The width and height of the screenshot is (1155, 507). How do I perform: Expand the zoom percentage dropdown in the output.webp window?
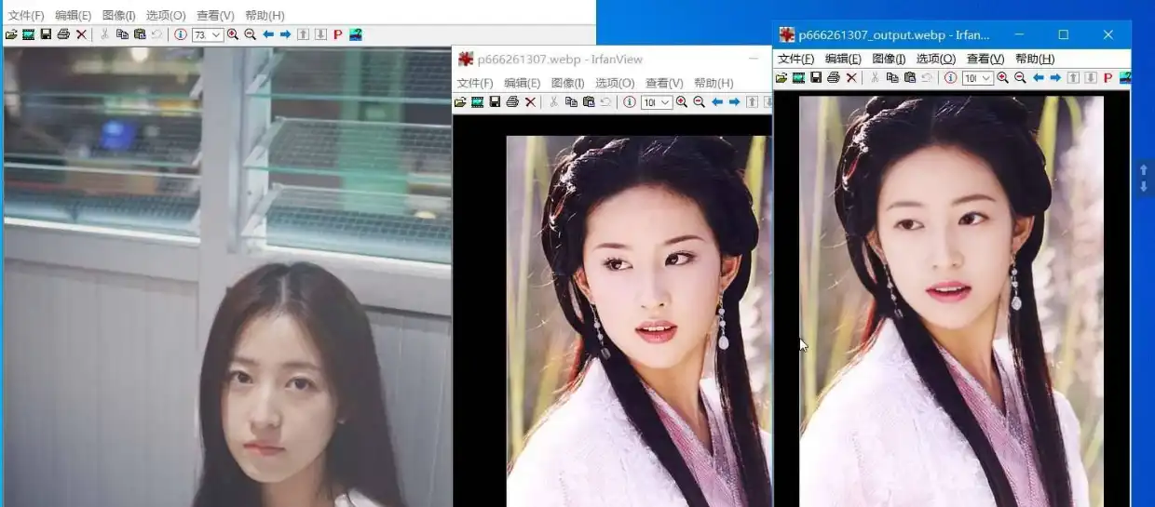click(986, 78)
